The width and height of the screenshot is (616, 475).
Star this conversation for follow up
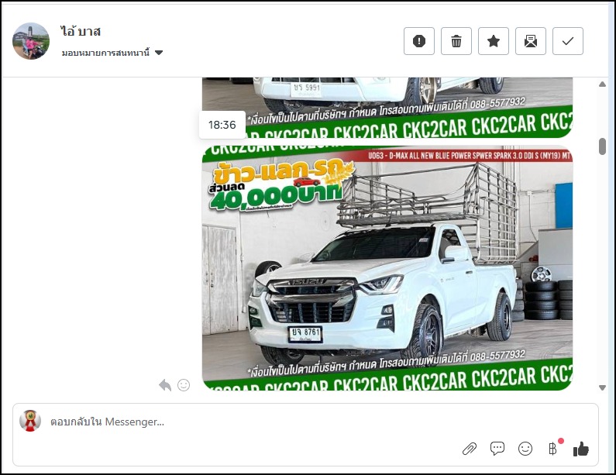tap(494, 41)
